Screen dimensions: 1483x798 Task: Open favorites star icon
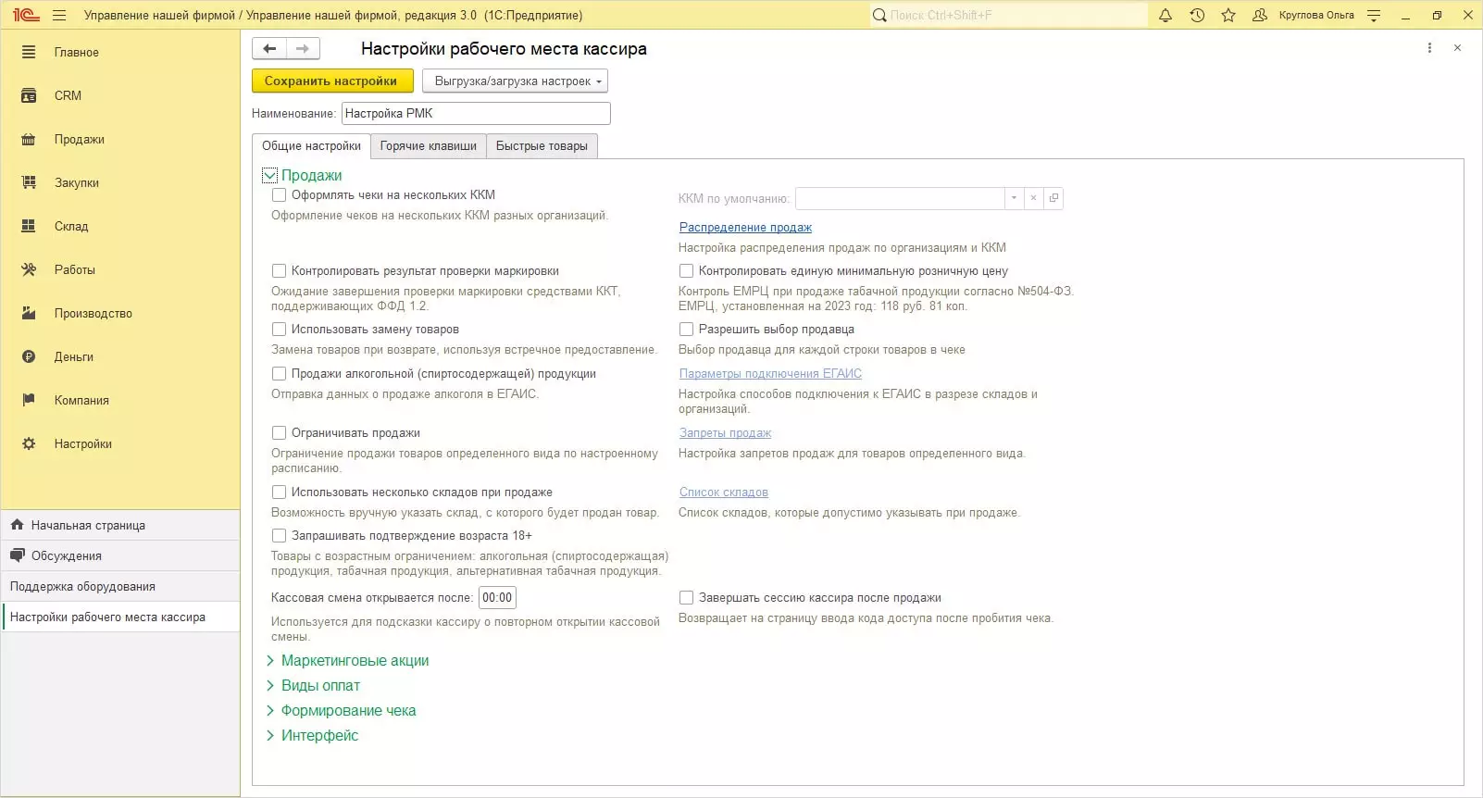1228,15
